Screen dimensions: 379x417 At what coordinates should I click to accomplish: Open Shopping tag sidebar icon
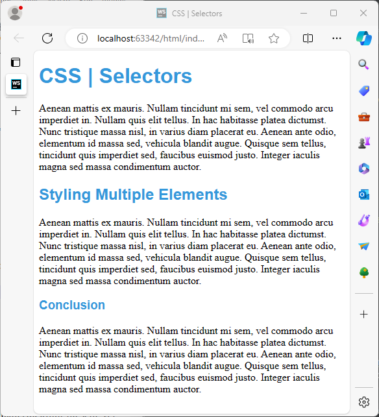(364, 91)
